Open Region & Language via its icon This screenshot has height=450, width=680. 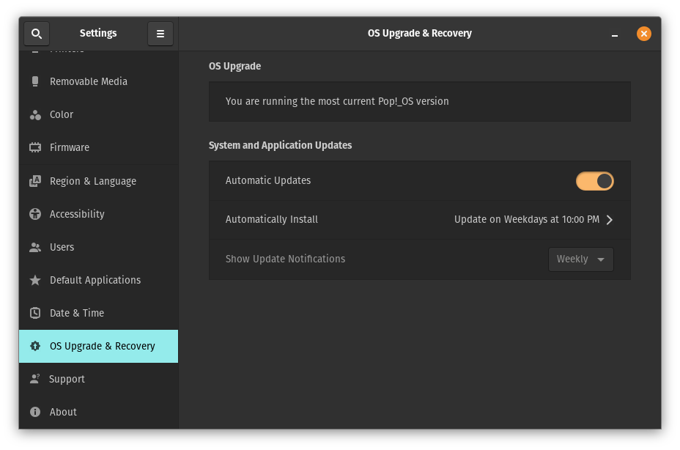pyautogui.click(x=35, y=181)
